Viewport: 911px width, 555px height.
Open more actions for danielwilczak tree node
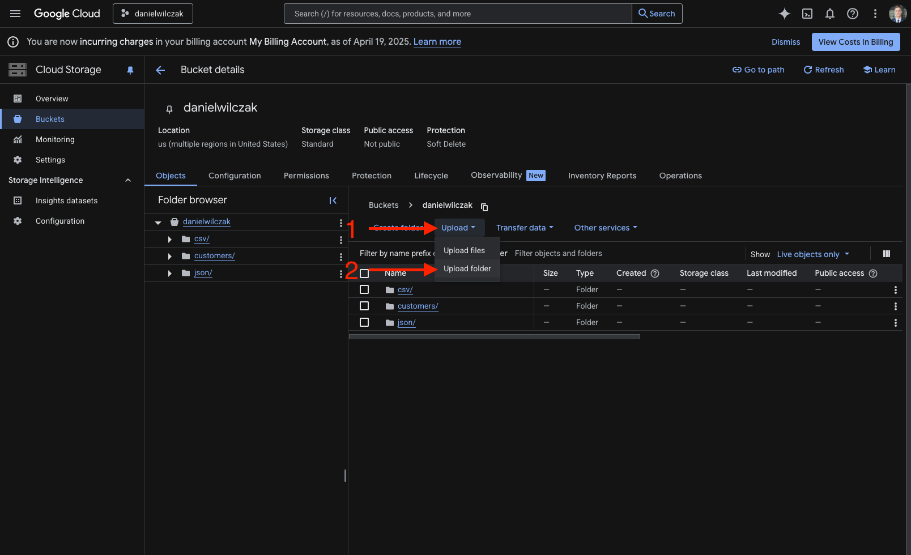[x=340, y=223]
